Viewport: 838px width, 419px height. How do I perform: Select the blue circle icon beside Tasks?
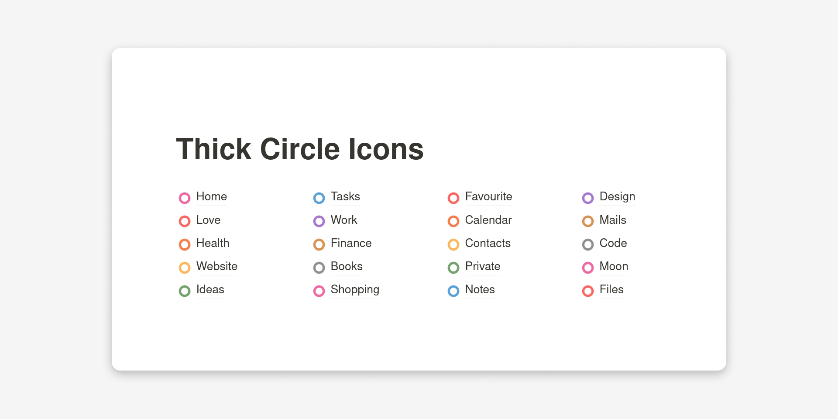click(x=319, y=198)
